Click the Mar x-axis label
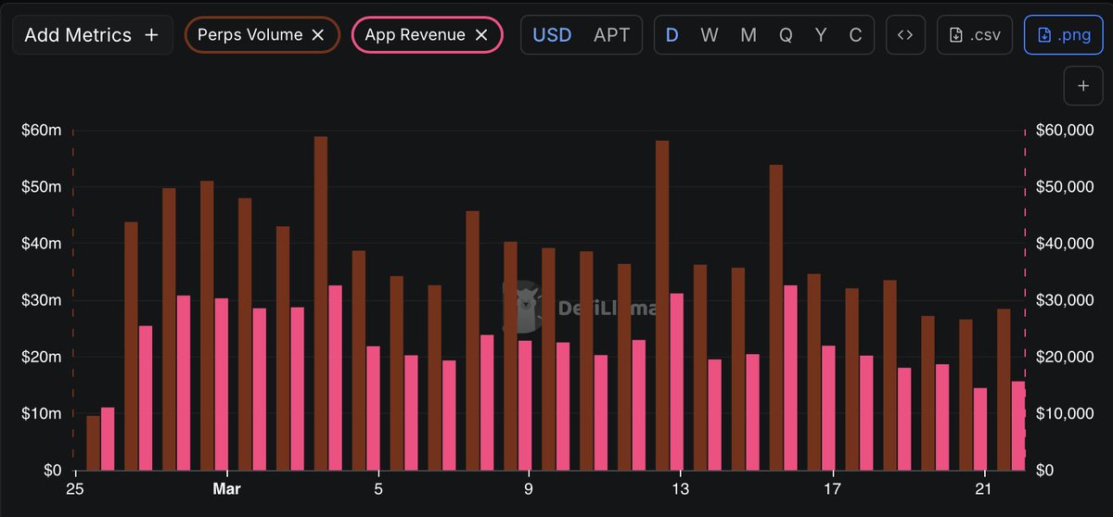This screenshot has width=1113, height=517. pyautogui.click(x=226, y=487)
